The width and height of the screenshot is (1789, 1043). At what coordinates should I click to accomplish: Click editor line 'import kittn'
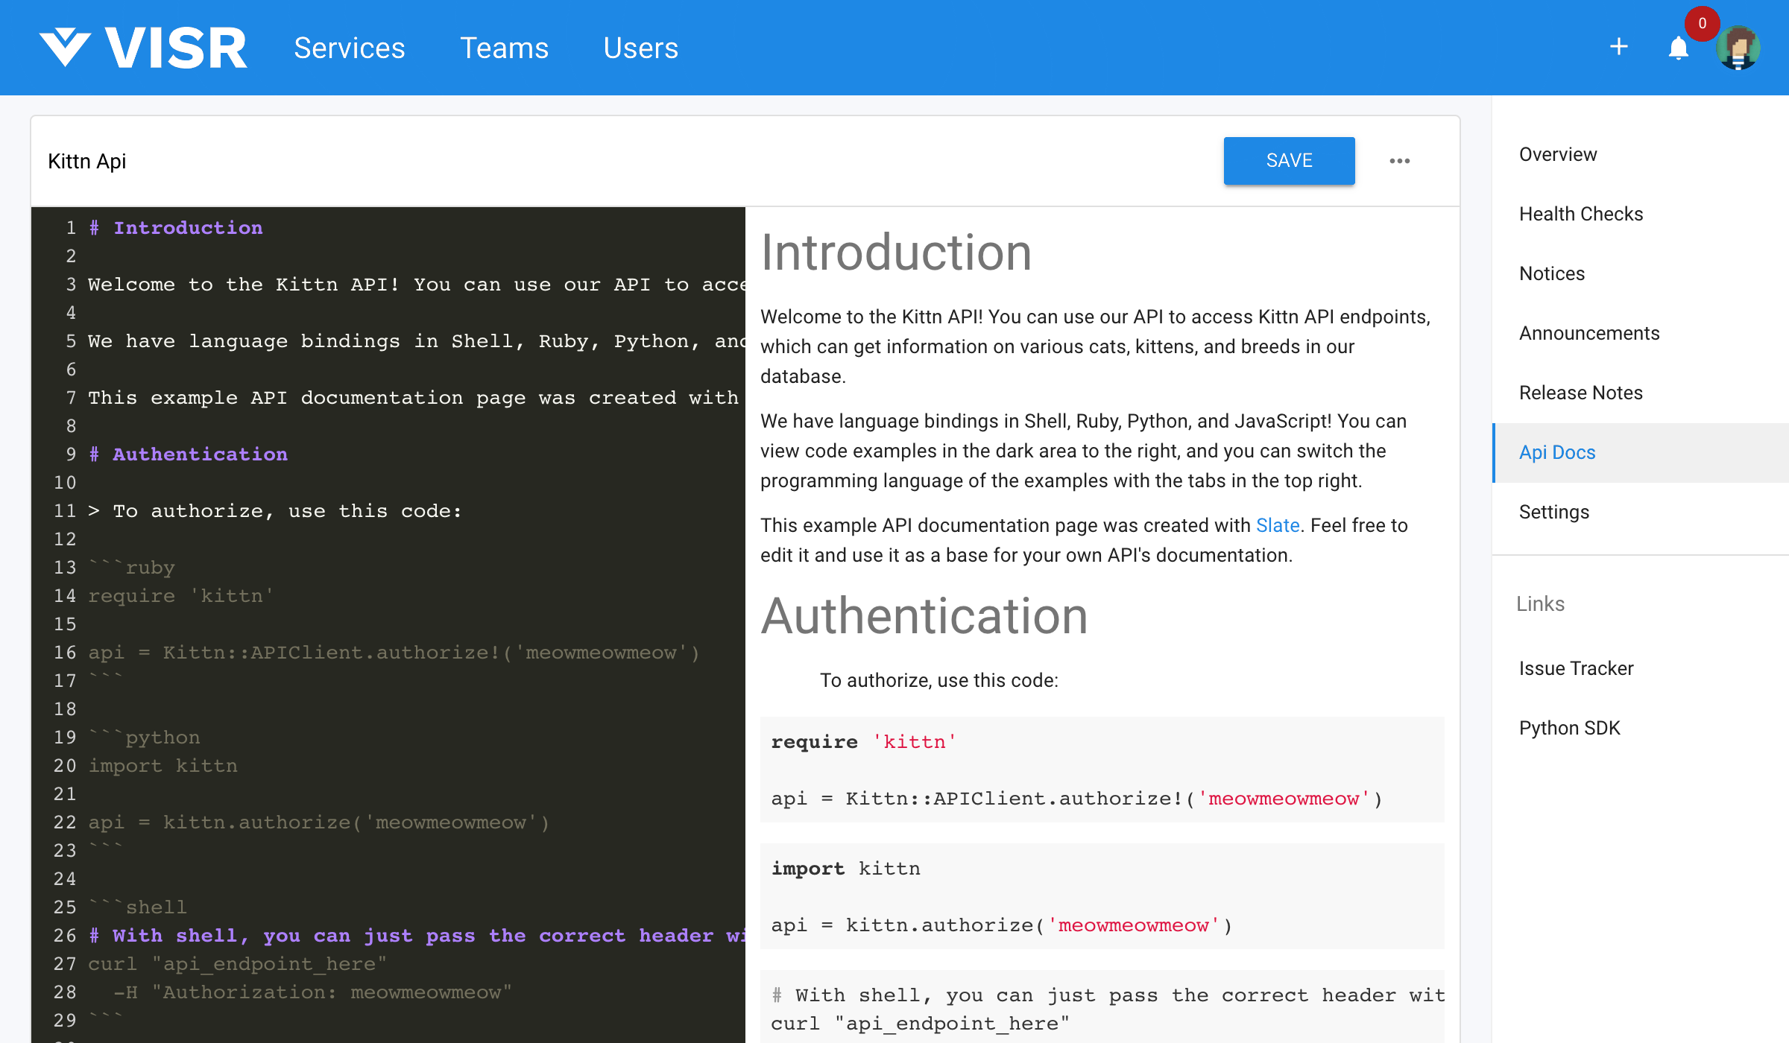(x=163, y=766)
